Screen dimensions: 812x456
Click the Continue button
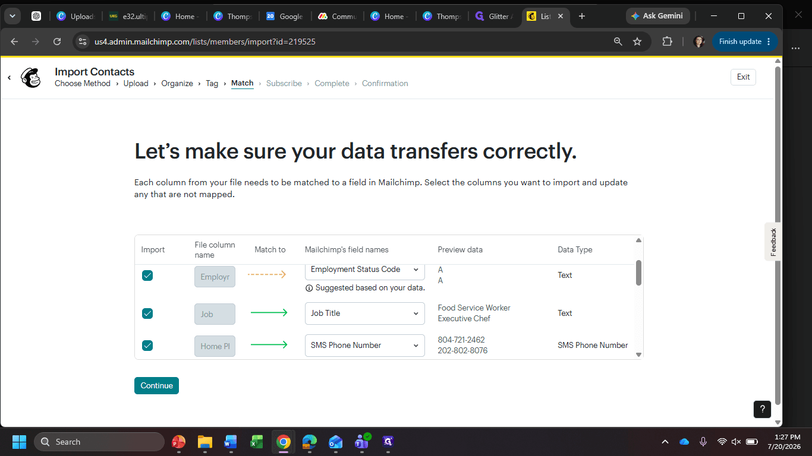(156, 385)
